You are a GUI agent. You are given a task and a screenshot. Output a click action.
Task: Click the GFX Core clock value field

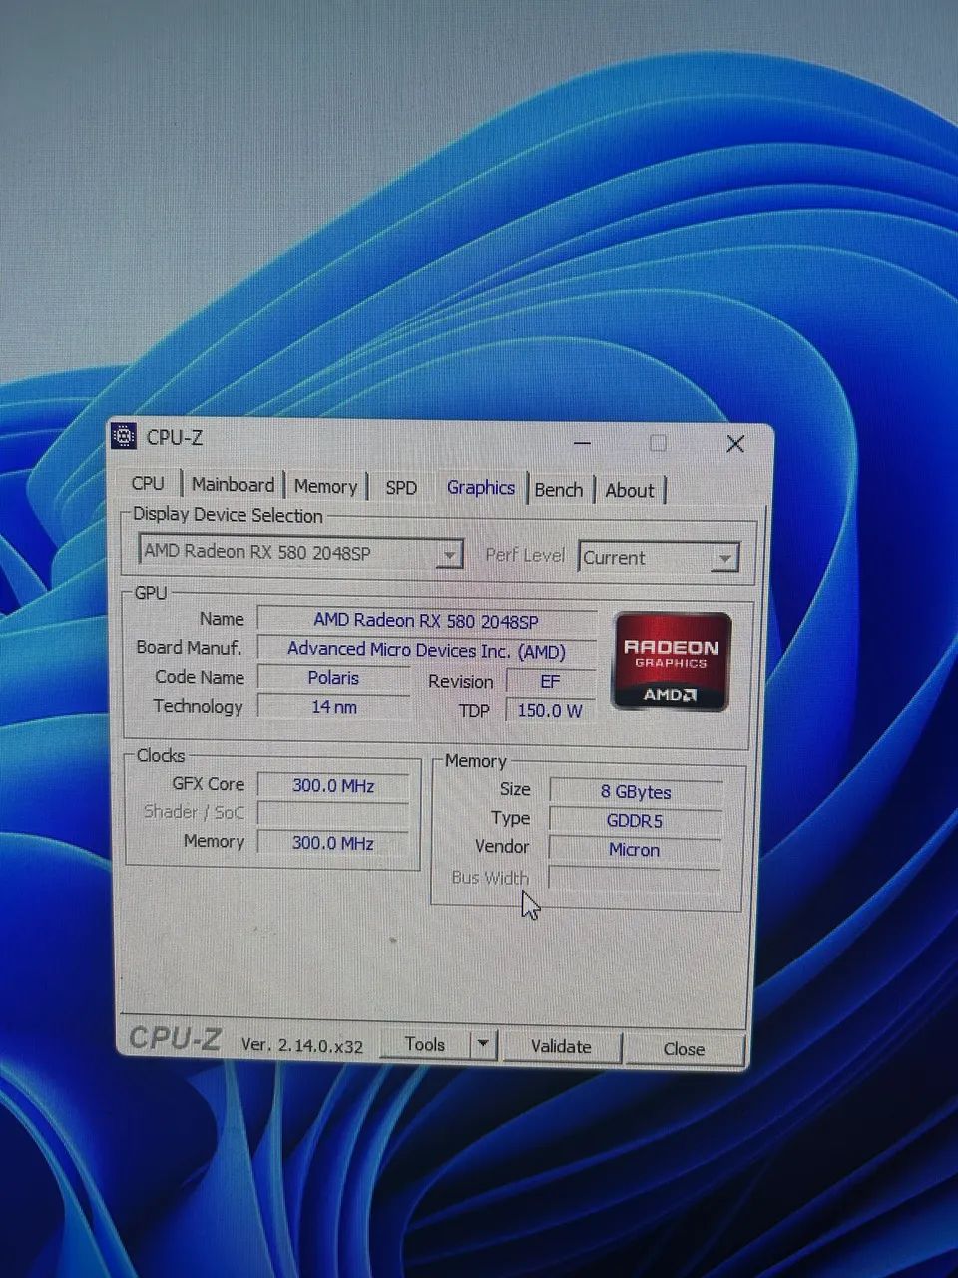pyautogui.click(x=334, y=786)
